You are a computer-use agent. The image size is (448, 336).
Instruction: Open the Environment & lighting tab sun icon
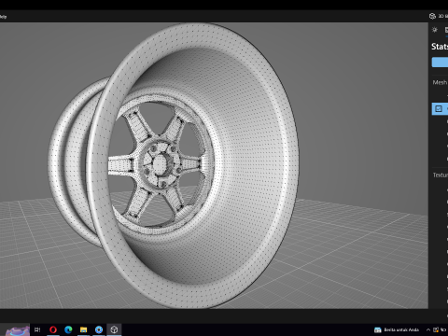point(435,30)
